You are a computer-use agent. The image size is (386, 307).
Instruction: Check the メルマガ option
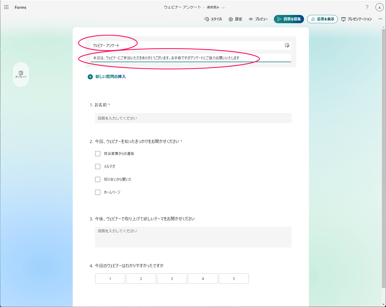[98, 166]
